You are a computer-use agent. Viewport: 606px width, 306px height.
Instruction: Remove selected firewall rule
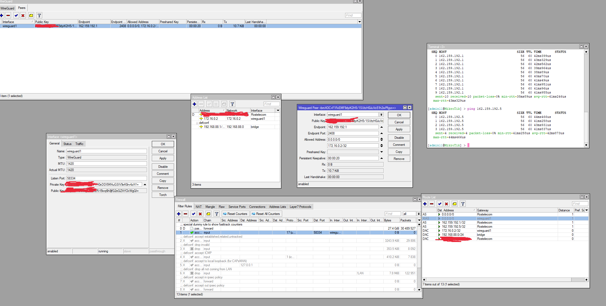pyautogui.click(x=185, y=214)
